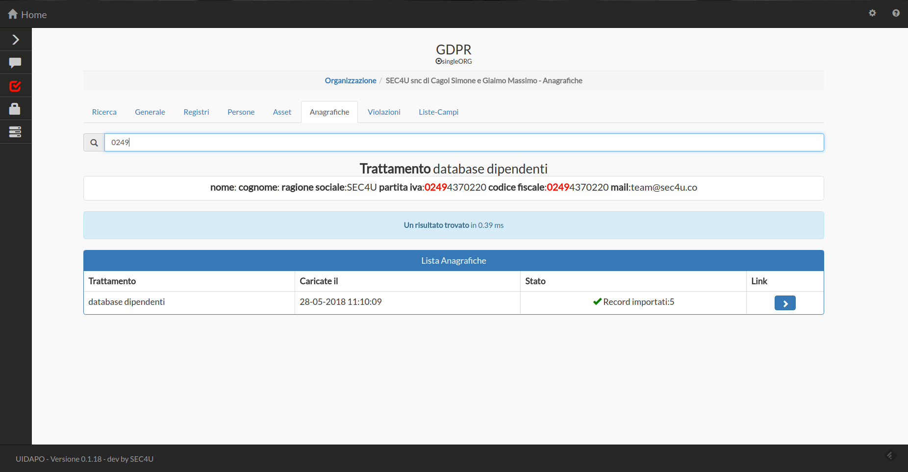Switch to the Generale tab
The height and width of the screenshot is (472, 908).
[x=150, y=112]
